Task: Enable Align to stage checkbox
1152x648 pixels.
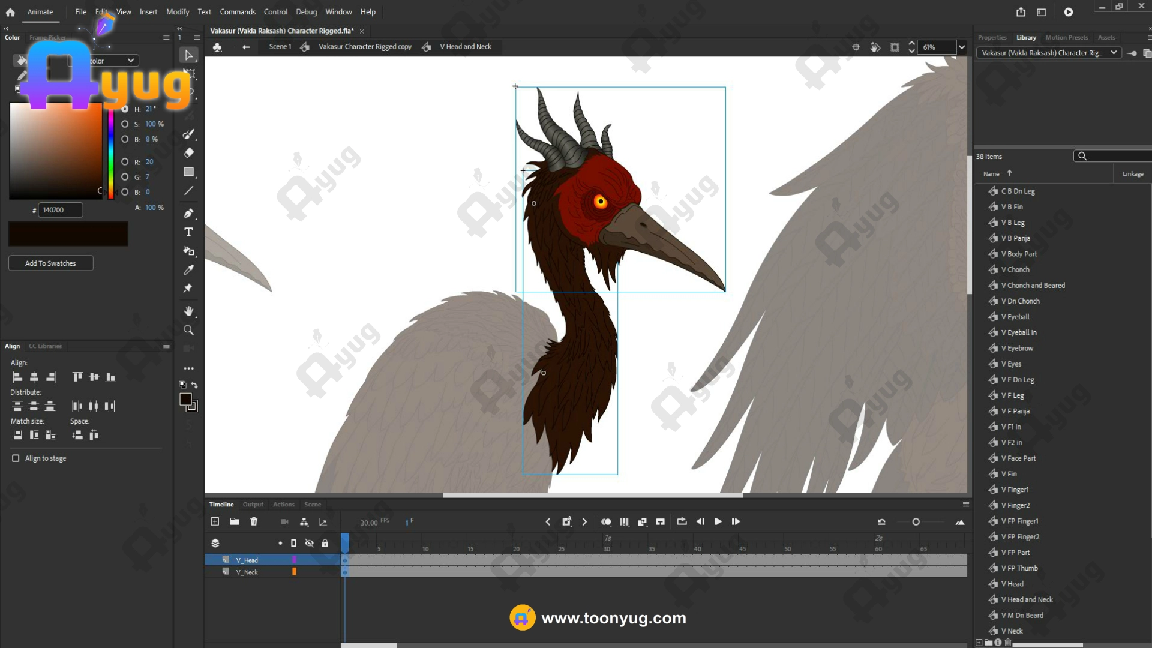Action: [16, 458]
